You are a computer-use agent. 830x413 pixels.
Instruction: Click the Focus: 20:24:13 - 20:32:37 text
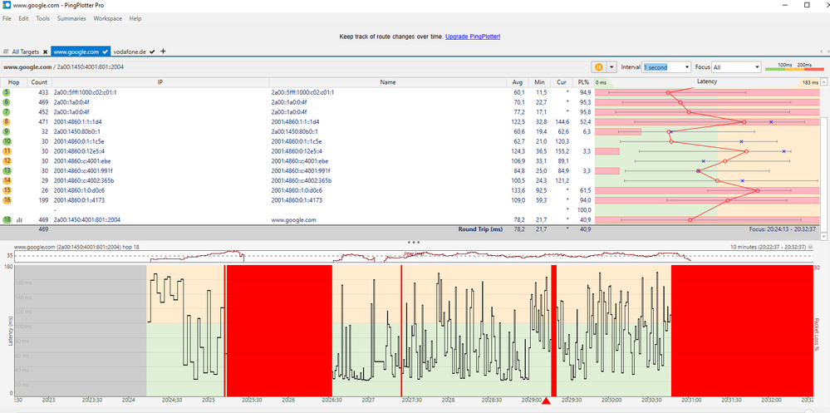(781, 229)
